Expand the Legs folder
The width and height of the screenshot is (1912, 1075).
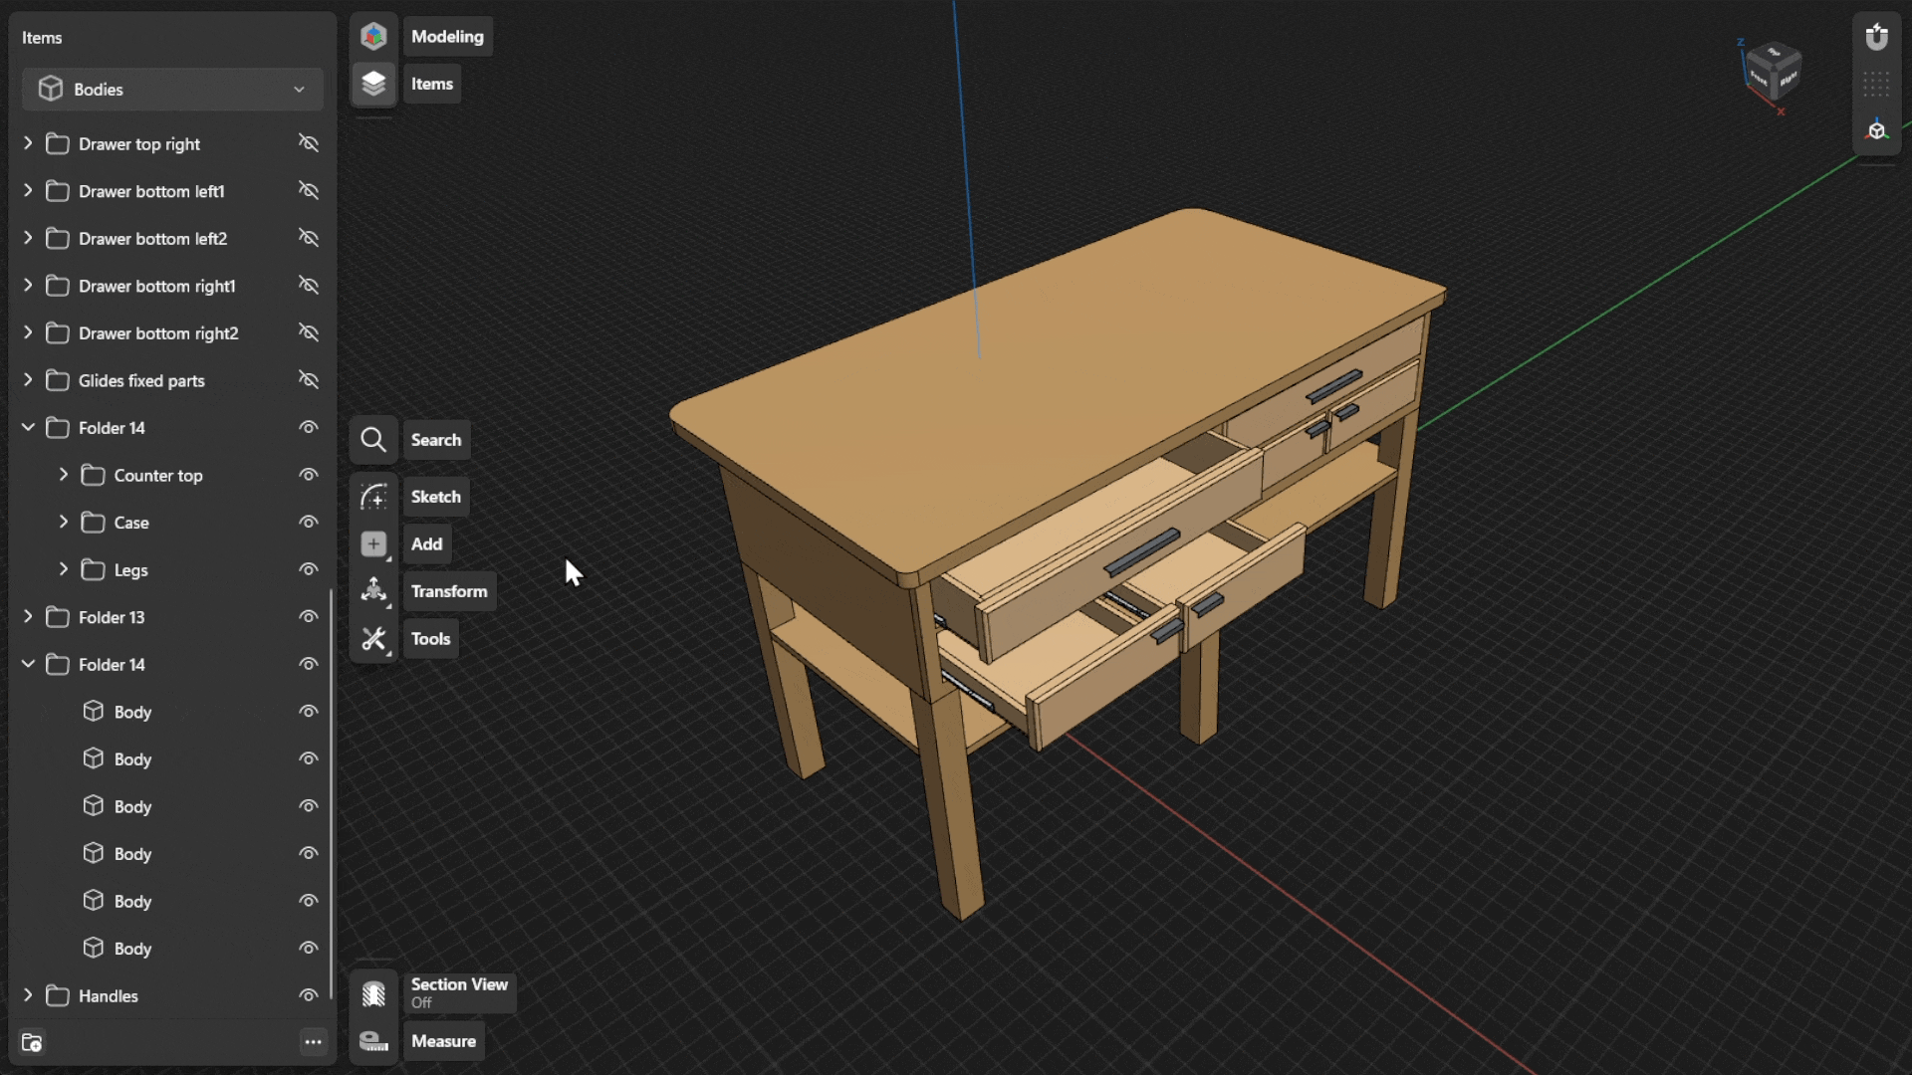click(64, 569)
